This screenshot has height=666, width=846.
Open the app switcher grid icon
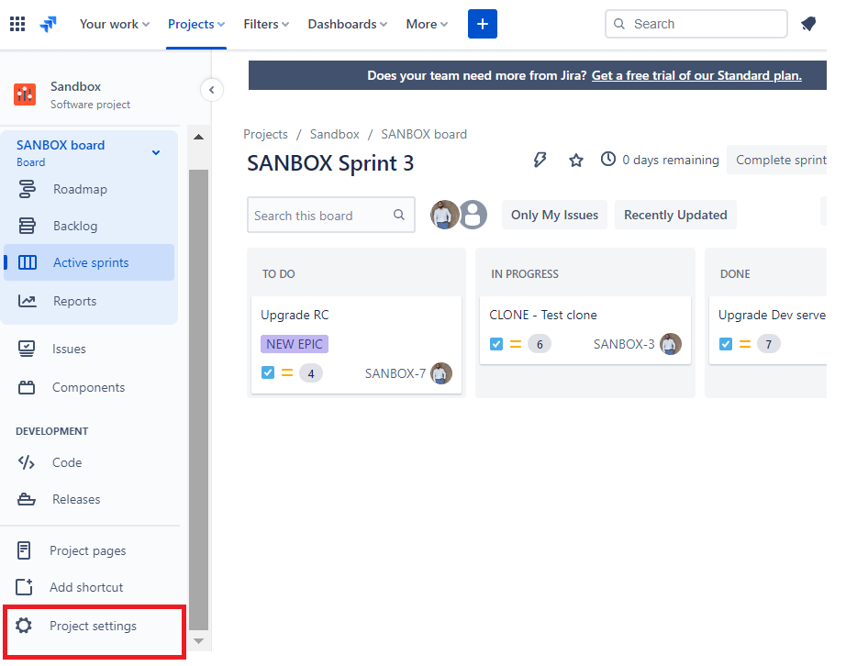[x=17, y=24]
